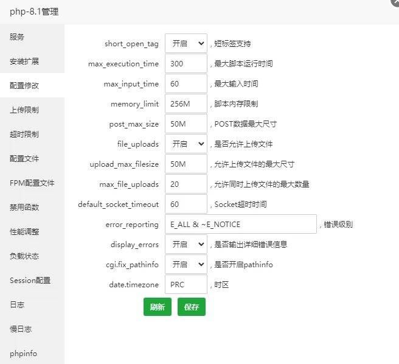Click the upload_max_filesize input field
This screenshot has width=399, height=364.
pos(186,164)
